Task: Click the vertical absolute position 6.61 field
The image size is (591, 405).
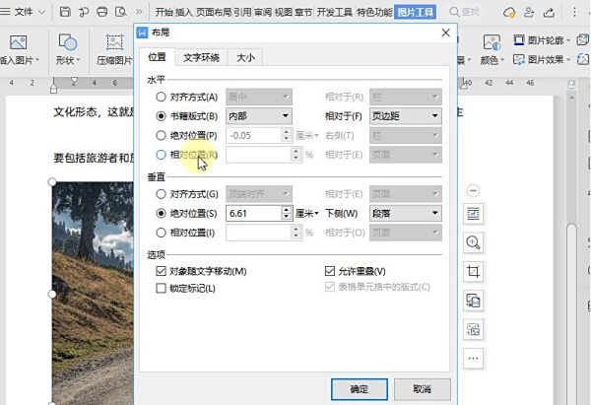Action: (x=254, y=214)
